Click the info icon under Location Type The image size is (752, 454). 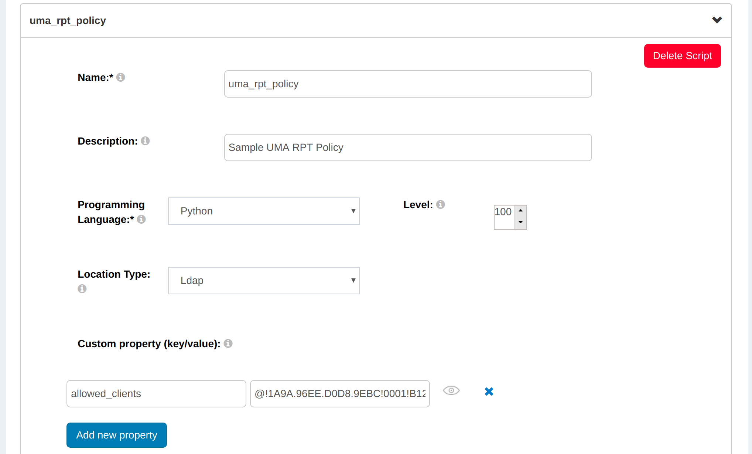82,289
